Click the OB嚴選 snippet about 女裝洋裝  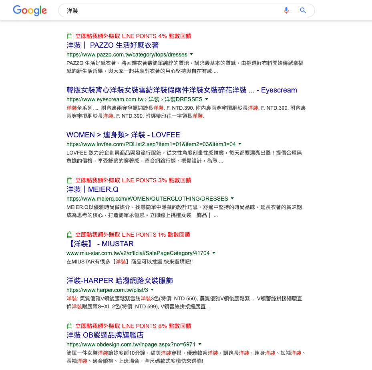[186, 357]
